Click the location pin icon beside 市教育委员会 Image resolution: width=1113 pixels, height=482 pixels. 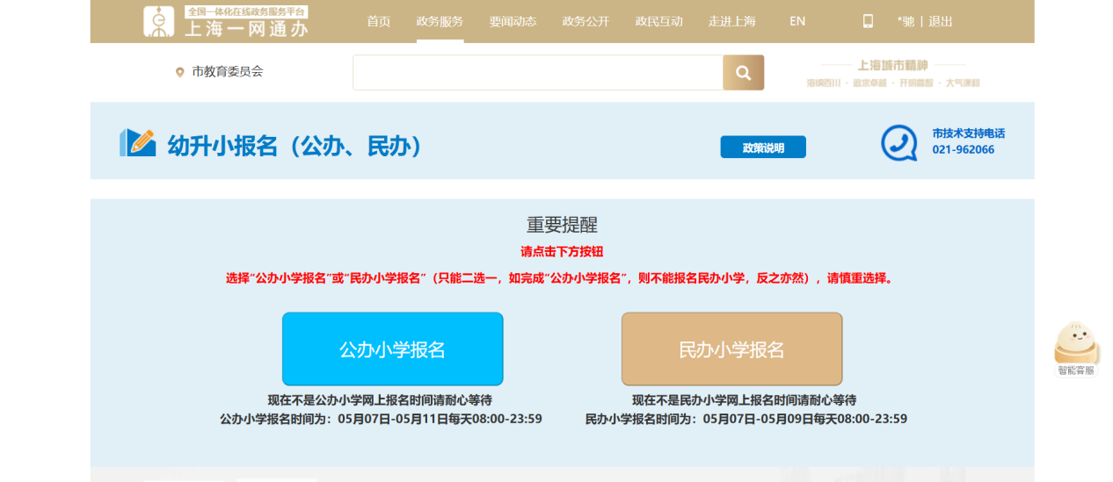pos(180,72)
